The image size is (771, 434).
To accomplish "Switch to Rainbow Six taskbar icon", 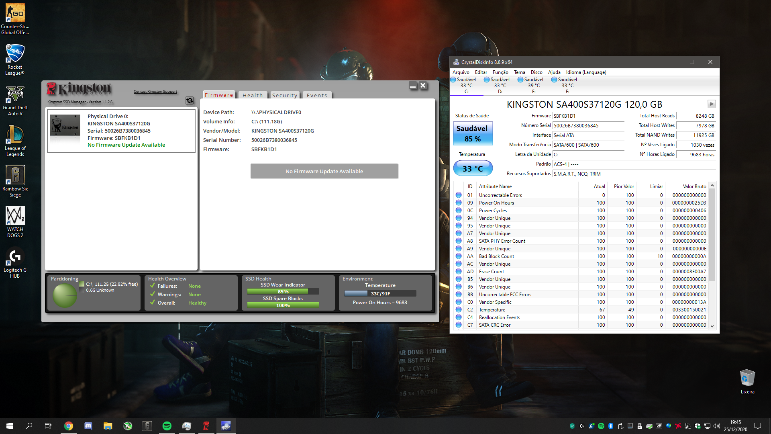I will click(147, 426).
